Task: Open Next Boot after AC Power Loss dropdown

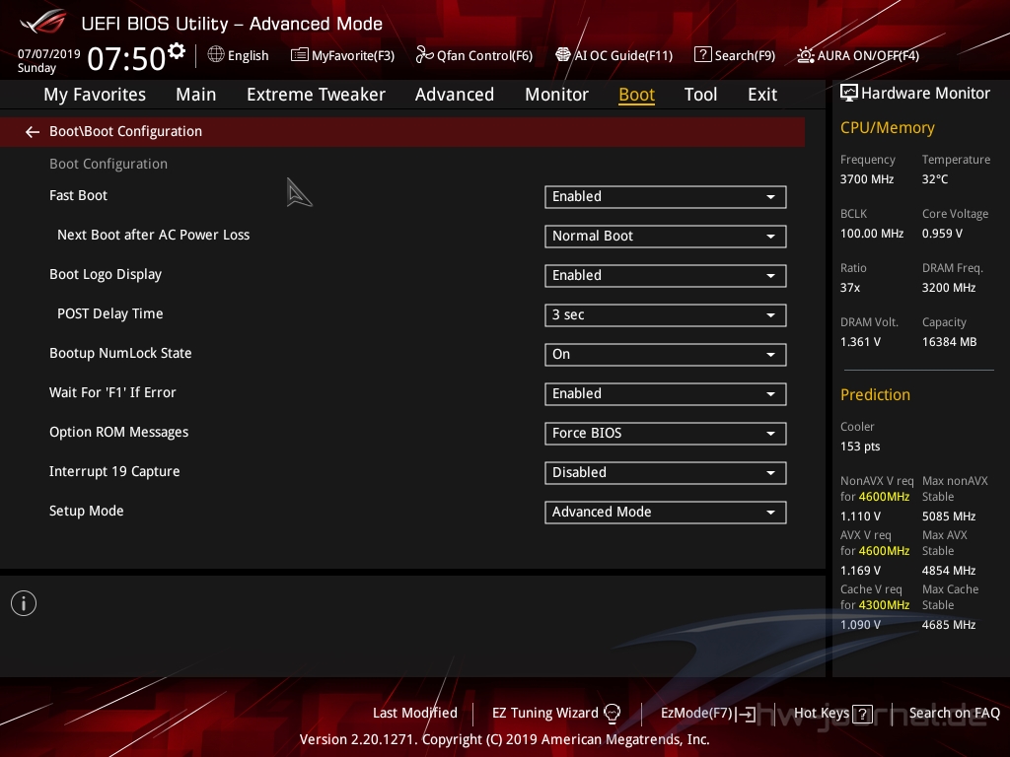Action: [x=666, y=237]
